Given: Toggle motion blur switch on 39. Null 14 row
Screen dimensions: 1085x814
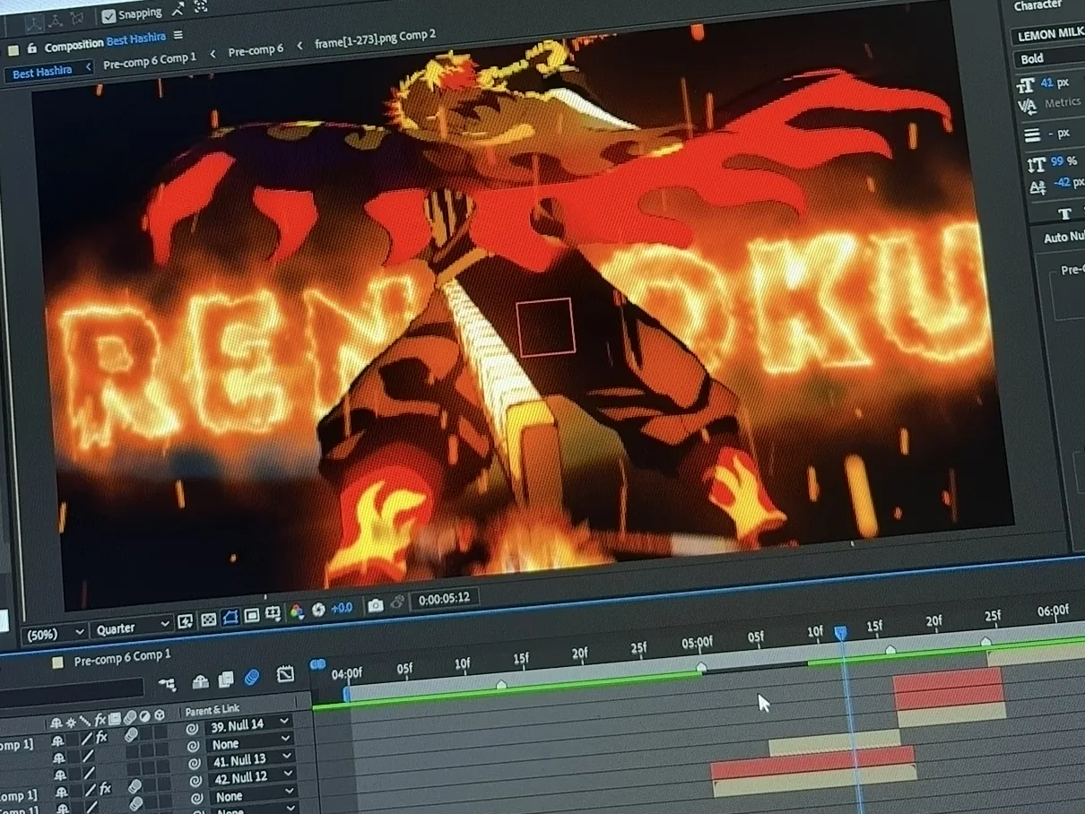Looking at the screenshot, I should [132, 735].
